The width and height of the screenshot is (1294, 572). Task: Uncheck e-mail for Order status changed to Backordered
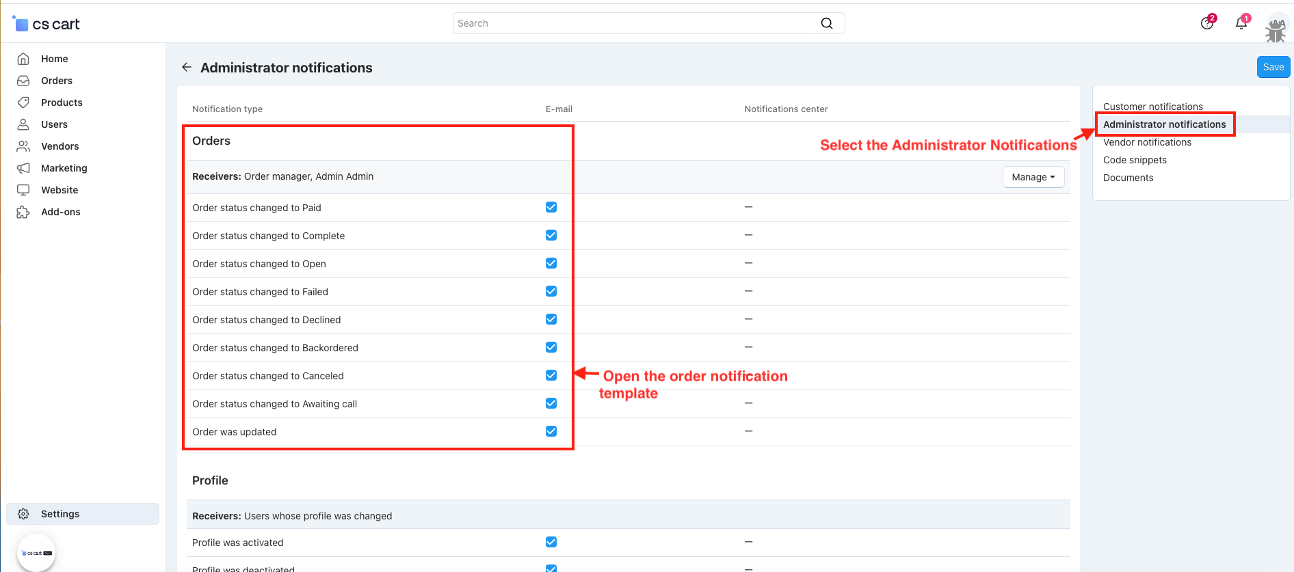(x=551, y=347)
